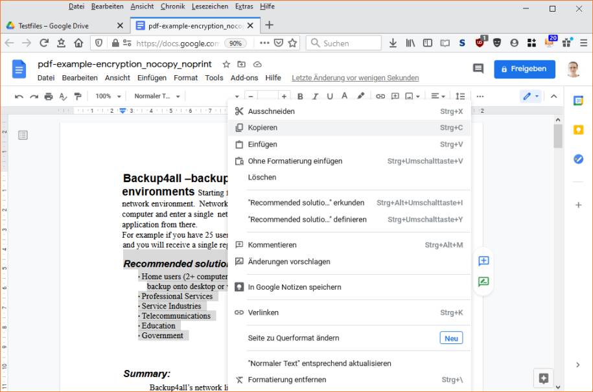Toggle underline formatting in toolbar
The image size is (593, 392).
pyautogui.click(x=330, y=97)
